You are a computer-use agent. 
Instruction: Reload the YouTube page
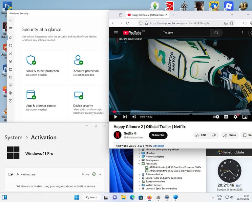click(x=128, y=23)
